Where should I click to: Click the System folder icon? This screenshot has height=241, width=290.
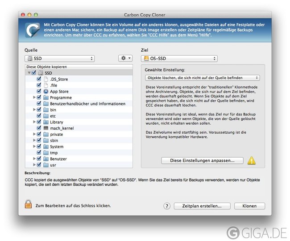pyautogui.click(x=46, y=147)
